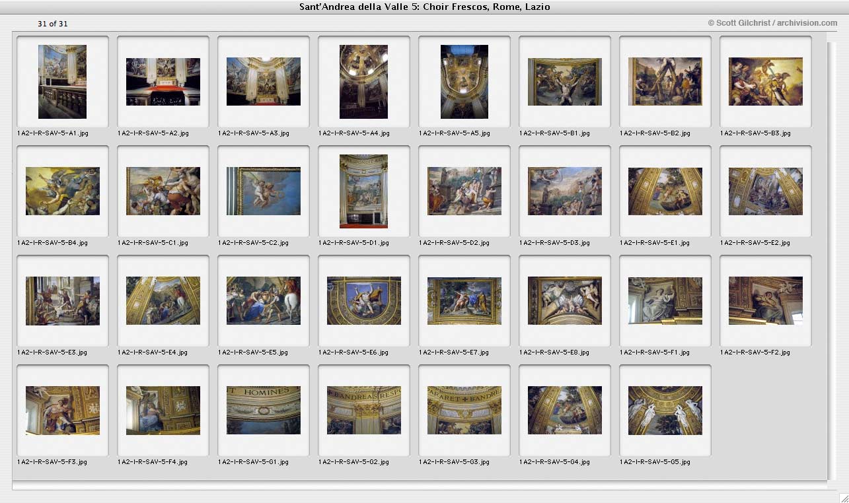Screen dimensions: 849x503
Task: Open thumbnail 1A2-I-R-SAV-5-F4.jpg
Action: [163, 411]
